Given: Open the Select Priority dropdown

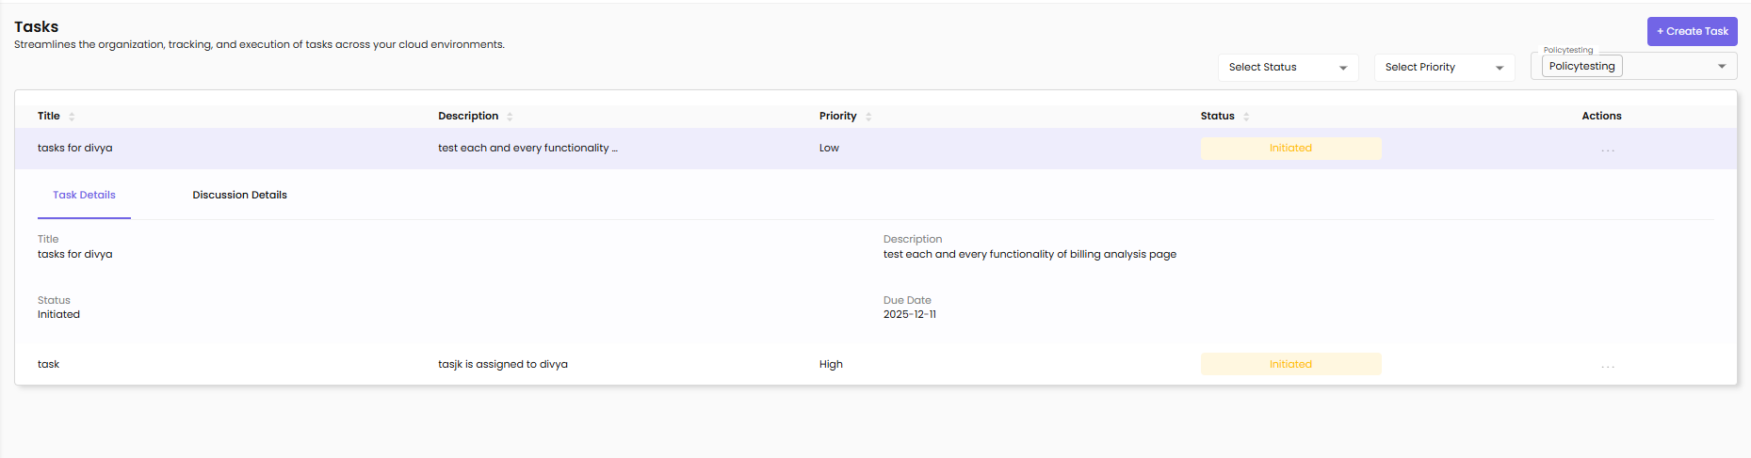Looking at the screenshot, I should (1444, 68).
